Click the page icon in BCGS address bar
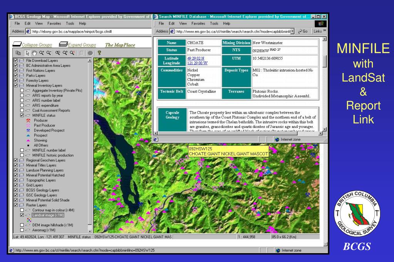 [x=29, y=32]
